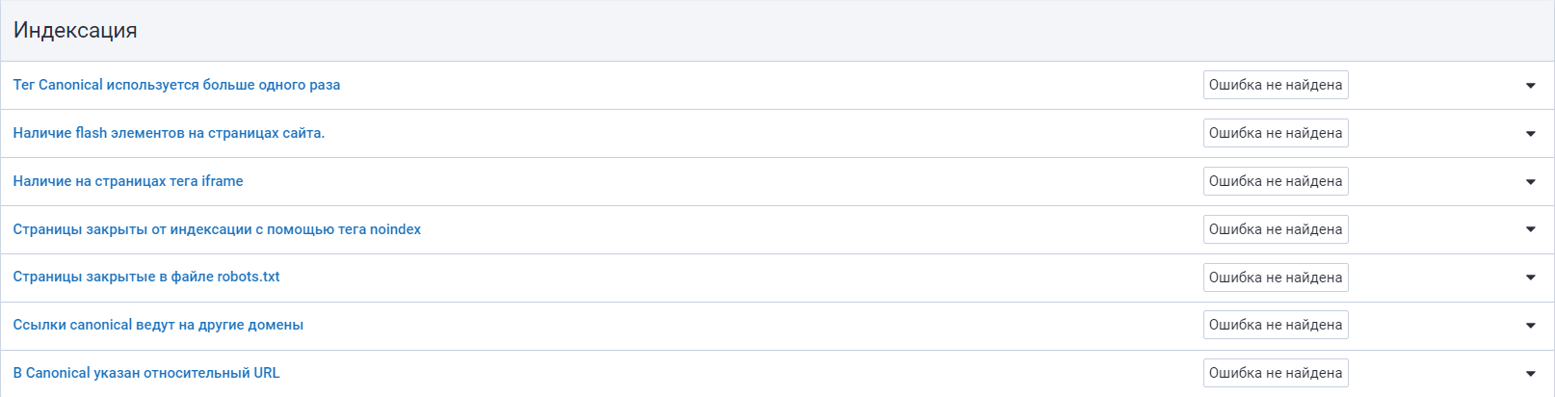Viewport: 1555px width, 397px height.
Task: Open 'Тег Canonical используется больше одного раза' link
Action: (176, 85)
